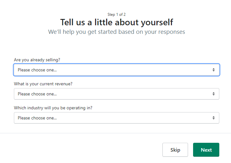Click the "Tell us a little about yourself" heading

pyautogui.click(x=117, y=22)
